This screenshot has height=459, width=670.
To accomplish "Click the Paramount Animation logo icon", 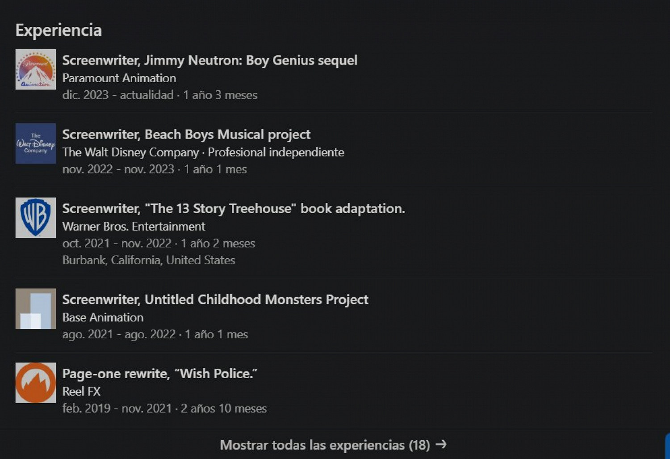I will [x=36, y=69].
